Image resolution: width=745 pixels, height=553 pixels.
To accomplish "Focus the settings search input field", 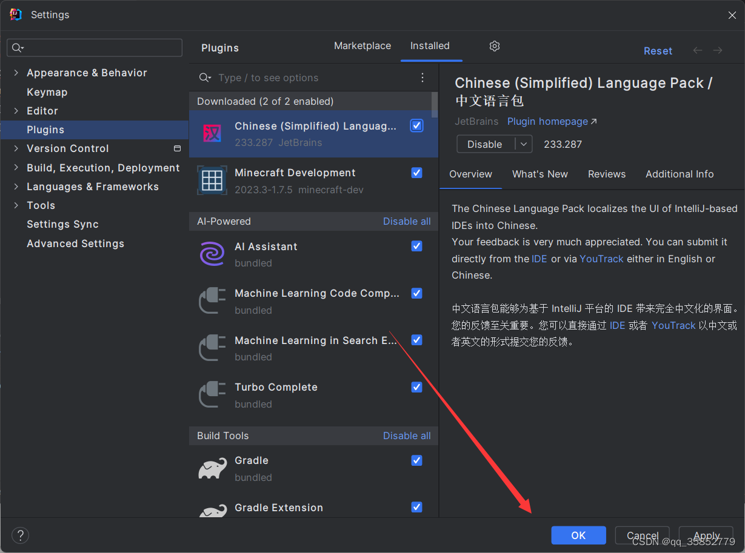I will 95,48.
